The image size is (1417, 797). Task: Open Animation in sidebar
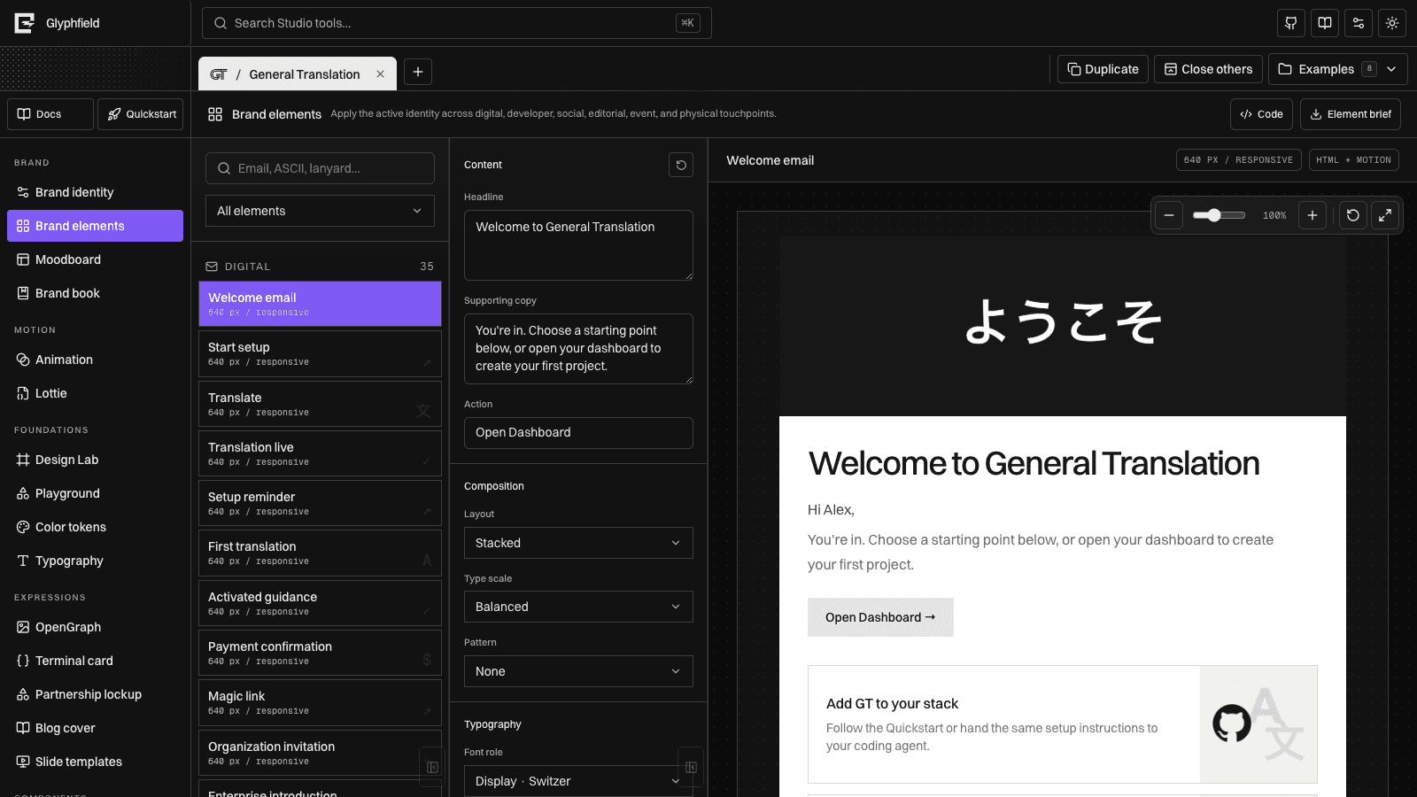coord(95,360)
